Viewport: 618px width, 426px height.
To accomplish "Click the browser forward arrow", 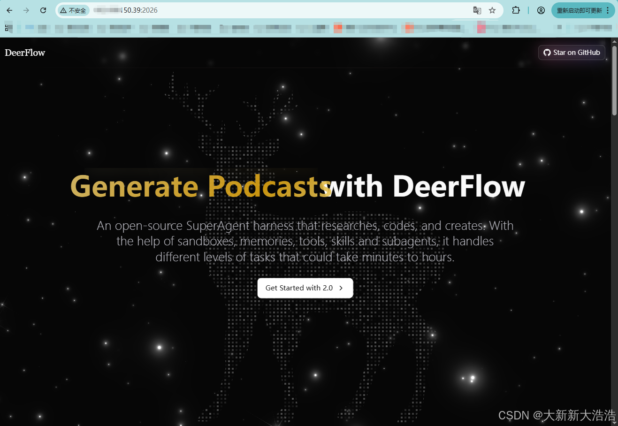I will [x=26, y=10].
